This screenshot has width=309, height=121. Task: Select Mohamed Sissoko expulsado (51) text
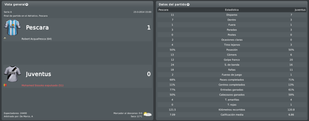42,85
